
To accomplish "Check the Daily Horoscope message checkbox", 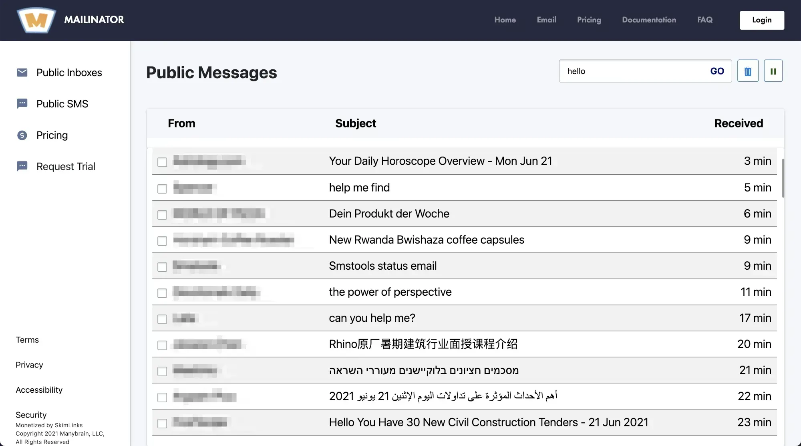I will pyautogui.click(x=162, y=162).
